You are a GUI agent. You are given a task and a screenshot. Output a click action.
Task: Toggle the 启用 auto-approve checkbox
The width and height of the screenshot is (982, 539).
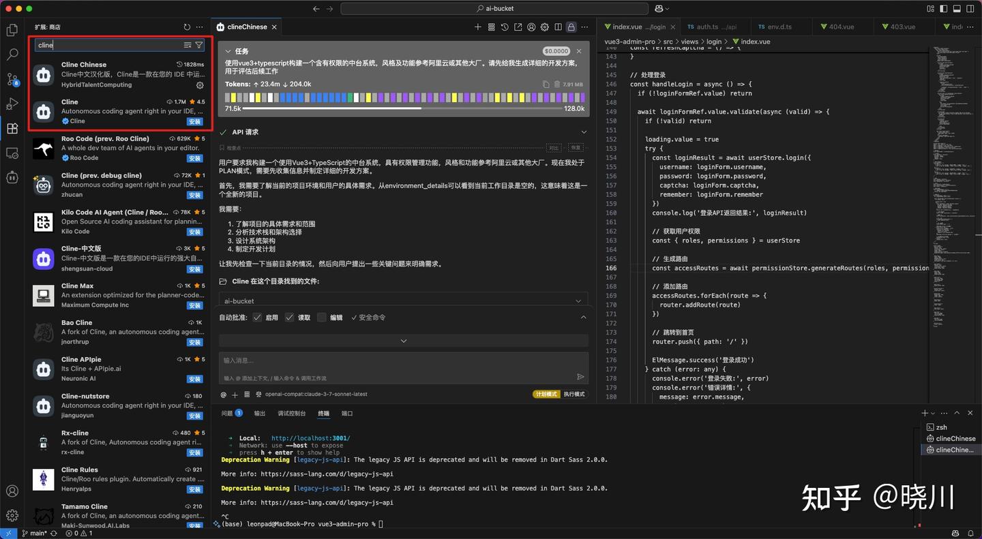257,318
